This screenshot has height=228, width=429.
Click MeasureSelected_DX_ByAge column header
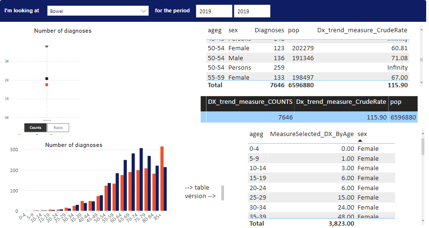tap(312, 134)
